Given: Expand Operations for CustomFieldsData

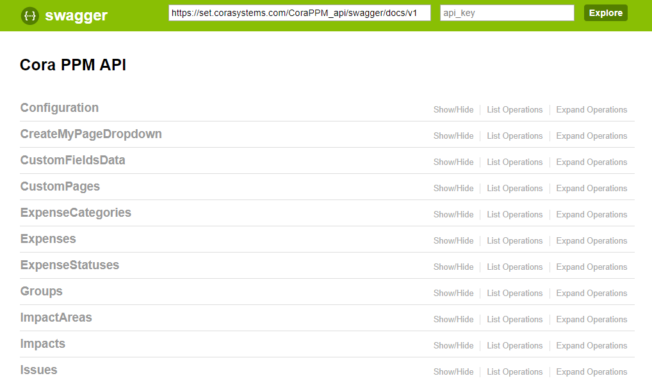Looking at the screenshot, I should point(592,162).
